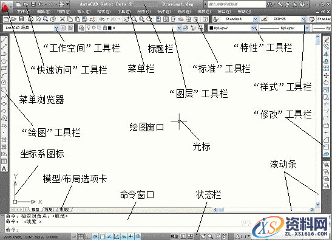The height and width of the screenshot is (240, 332).
Task: Toggle layer 0 on/off lightbulb
Action: coord(89,28)
